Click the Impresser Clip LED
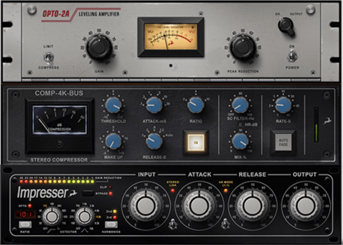 (x=110, y=187)
